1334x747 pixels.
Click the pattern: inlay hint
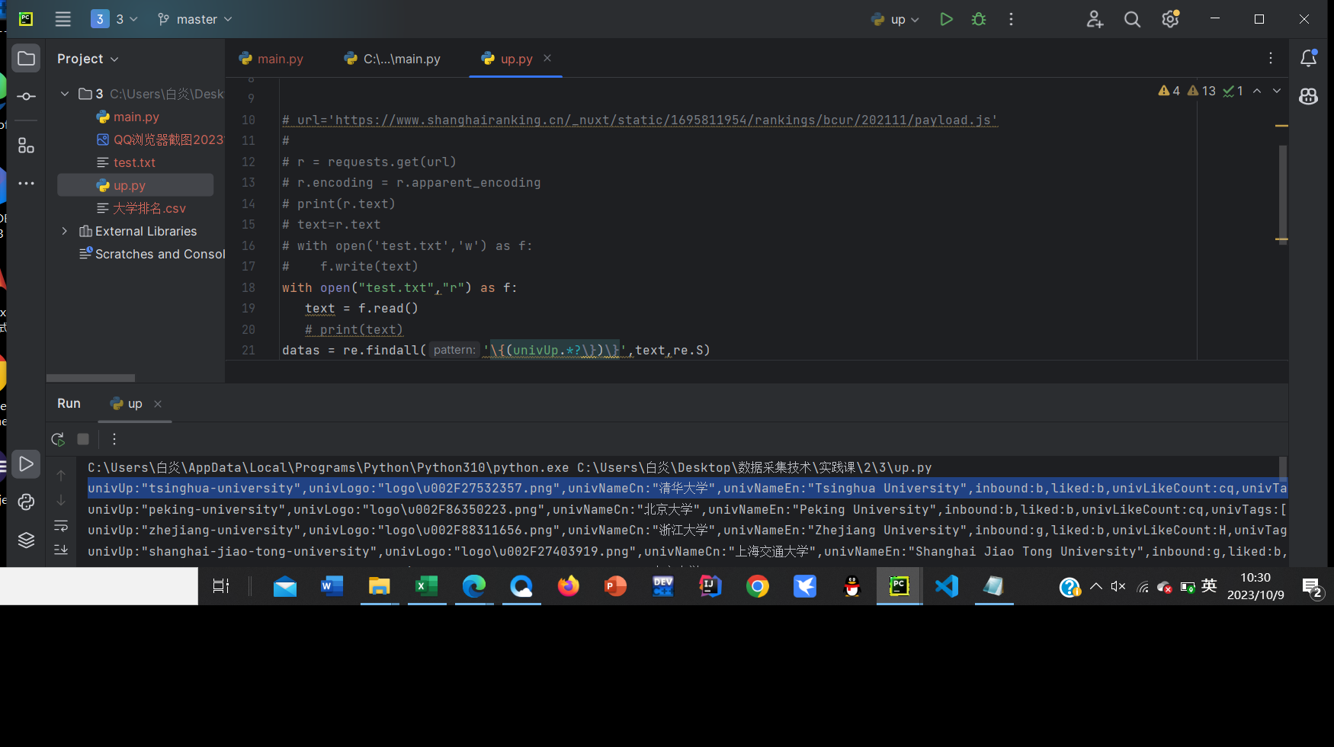coord(454,350)
